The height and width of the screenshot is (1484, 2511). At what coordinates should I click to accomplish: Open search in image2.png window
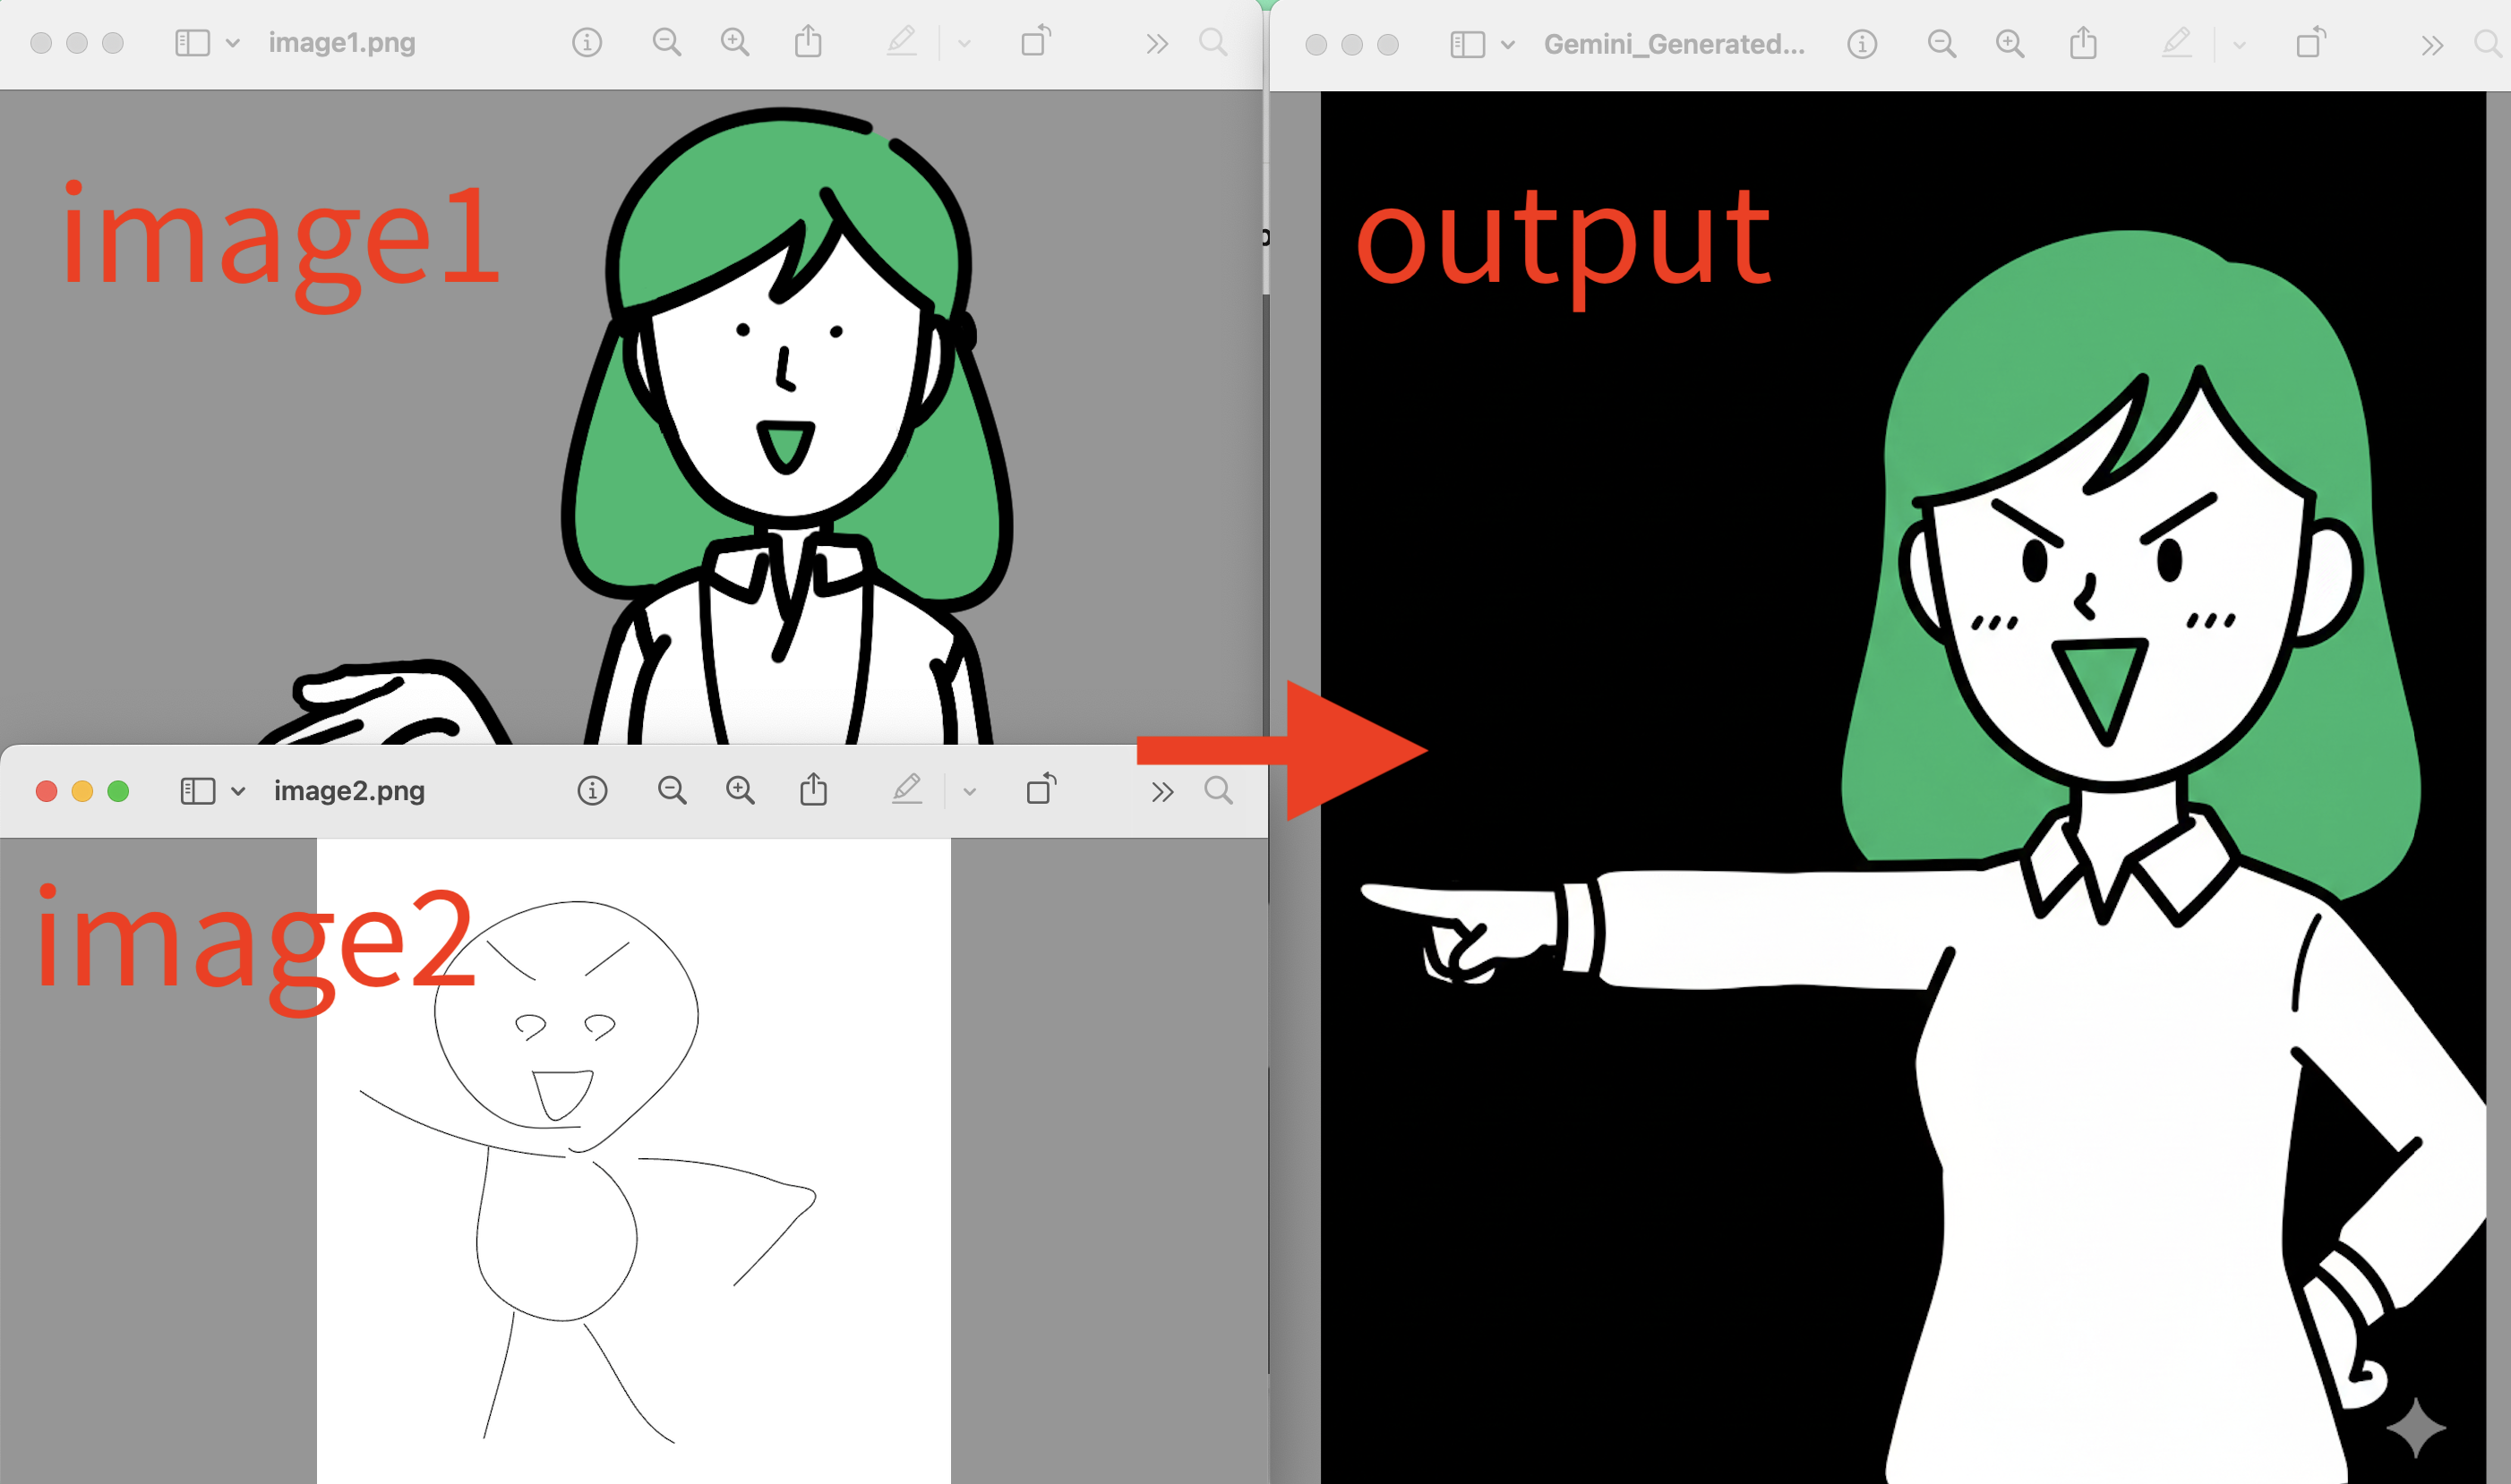click(1219, 791)
